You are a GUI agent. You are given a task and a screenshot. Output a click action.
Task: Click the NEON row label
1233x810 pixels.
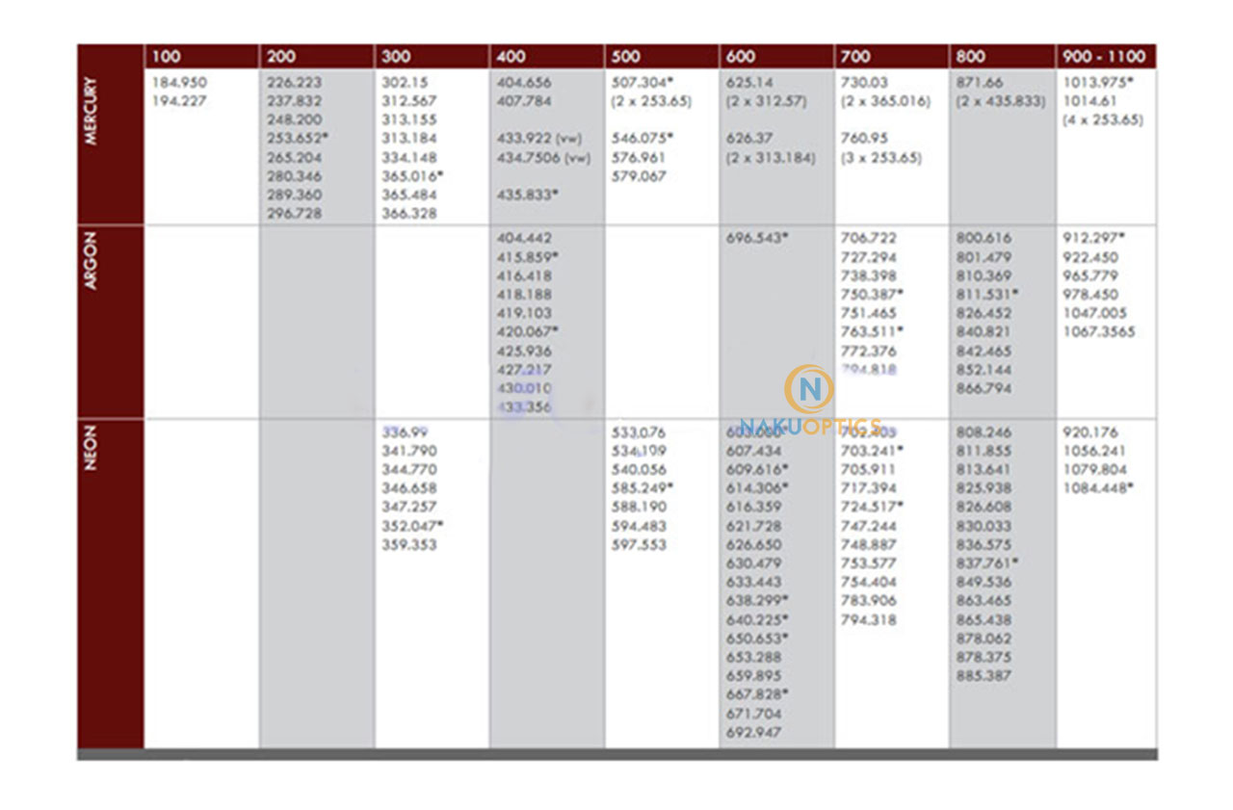click(x=92, y=450)
